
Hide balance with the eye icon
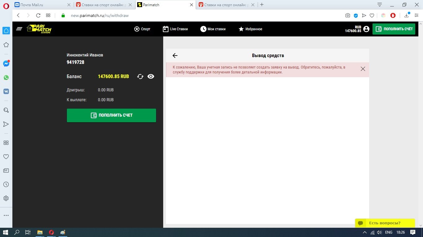(151, 77)
